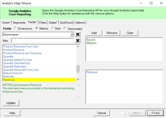Image resolution: width=166 pixels, height=118 pixels.
Task: Enable the Deprecated checkbox
Action: 65,28
